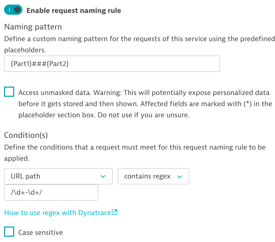Toggle the Enable request naming rule switch
The height and width of the screenshot is (242, 275).
(x=13, y=10)
